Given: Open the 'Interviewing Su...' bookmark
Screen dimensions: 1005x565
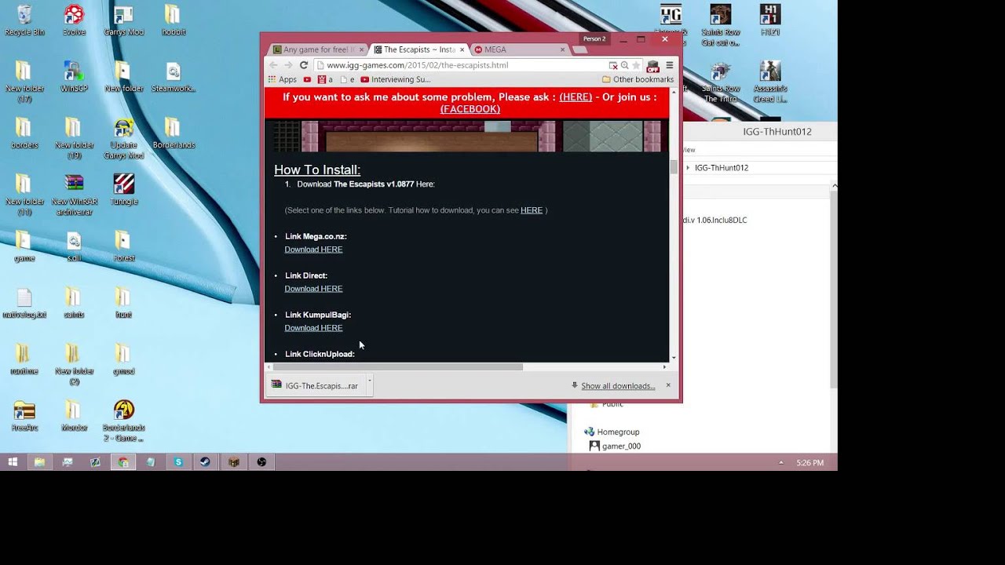Looking at the screenshot, I should (x=396, y=79).
